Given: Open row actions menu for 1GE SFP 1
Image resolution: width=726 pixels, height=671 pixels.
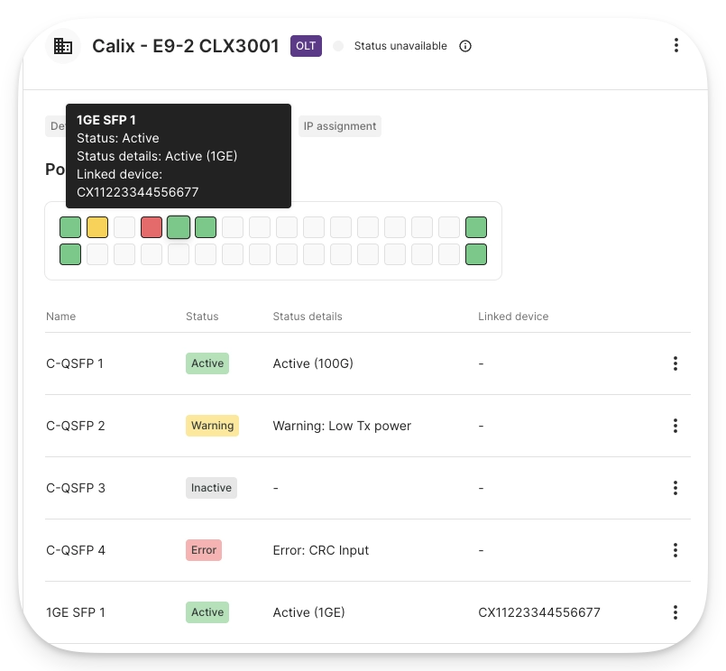Looking at the screenshot, I should (675, 612).
